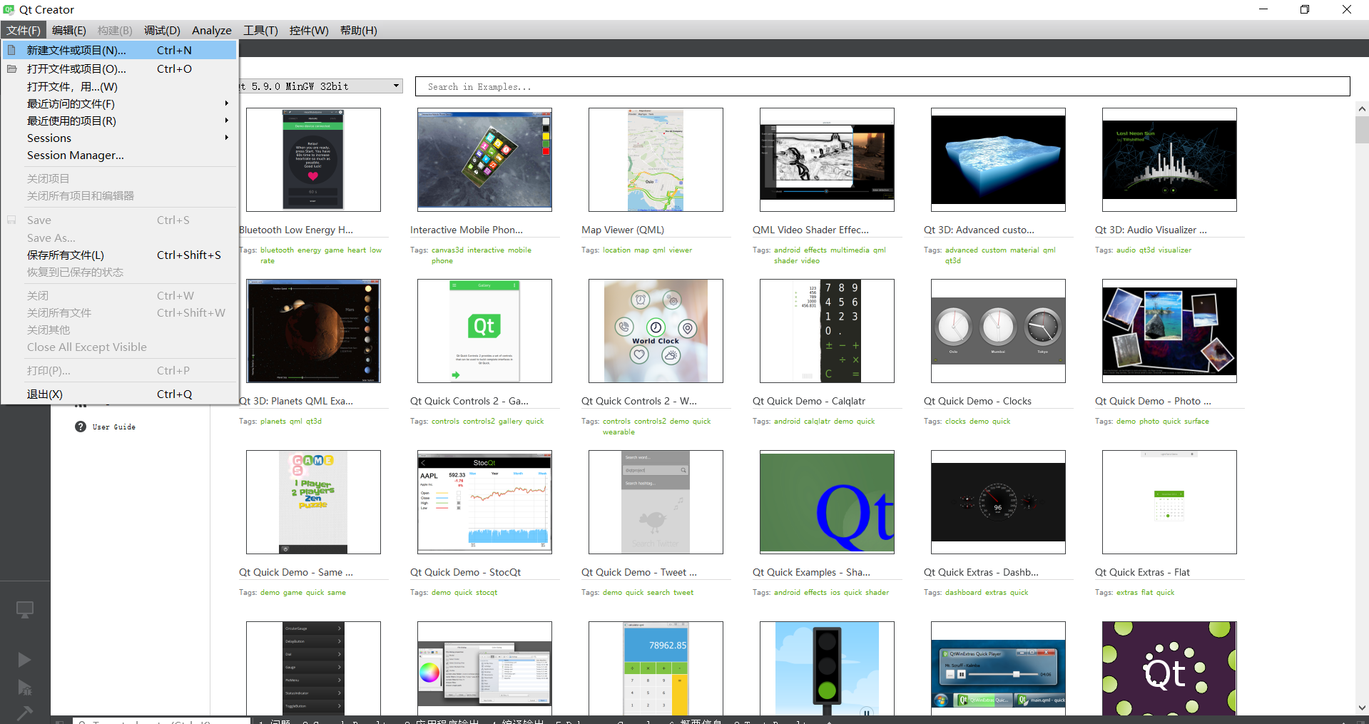Choose 打开文件或项目(O)... menu entry
The height and width of the screenshot is (724, 1369).
click(x=119, y=68)
